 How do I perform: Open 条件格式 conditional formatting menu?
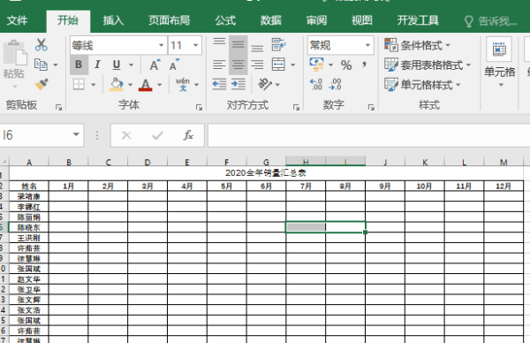pos(418,45)
